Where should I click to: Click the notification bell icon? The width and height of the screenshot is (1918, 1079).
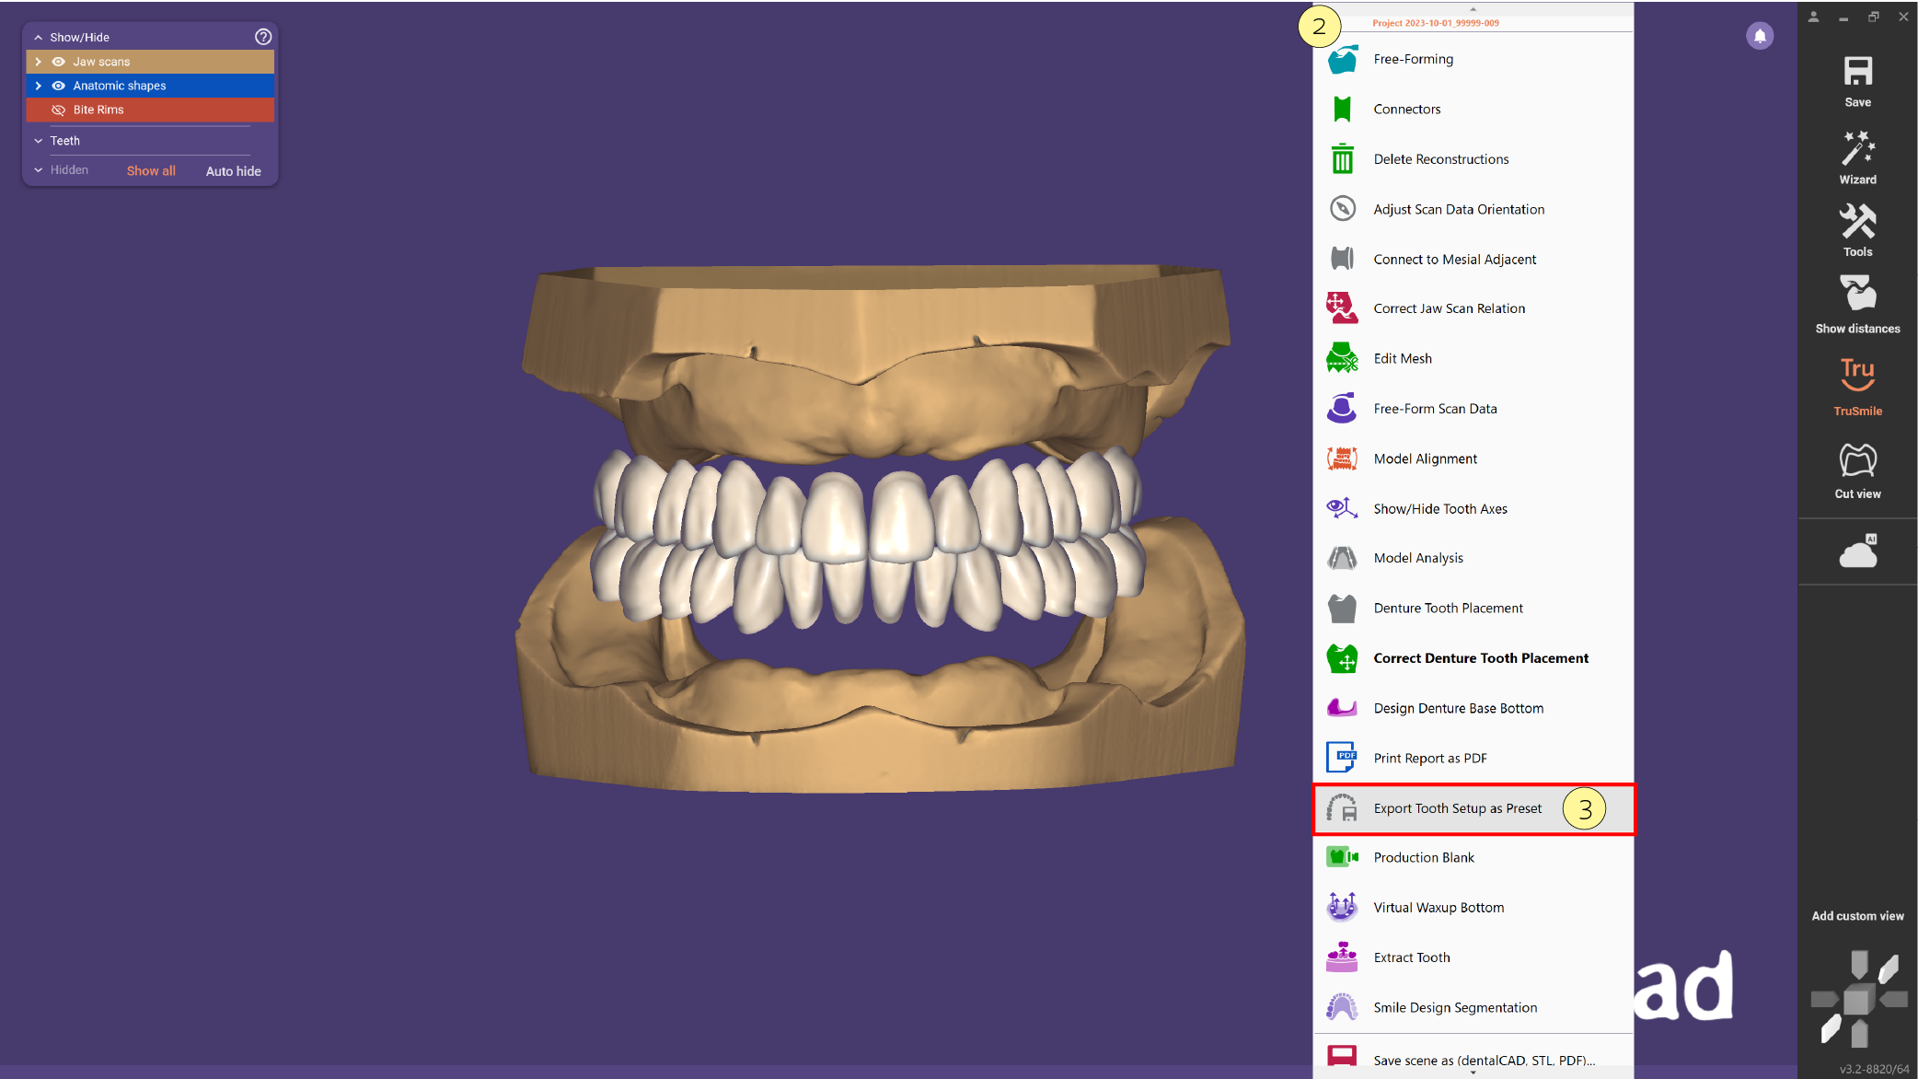tap(1760, 36)
